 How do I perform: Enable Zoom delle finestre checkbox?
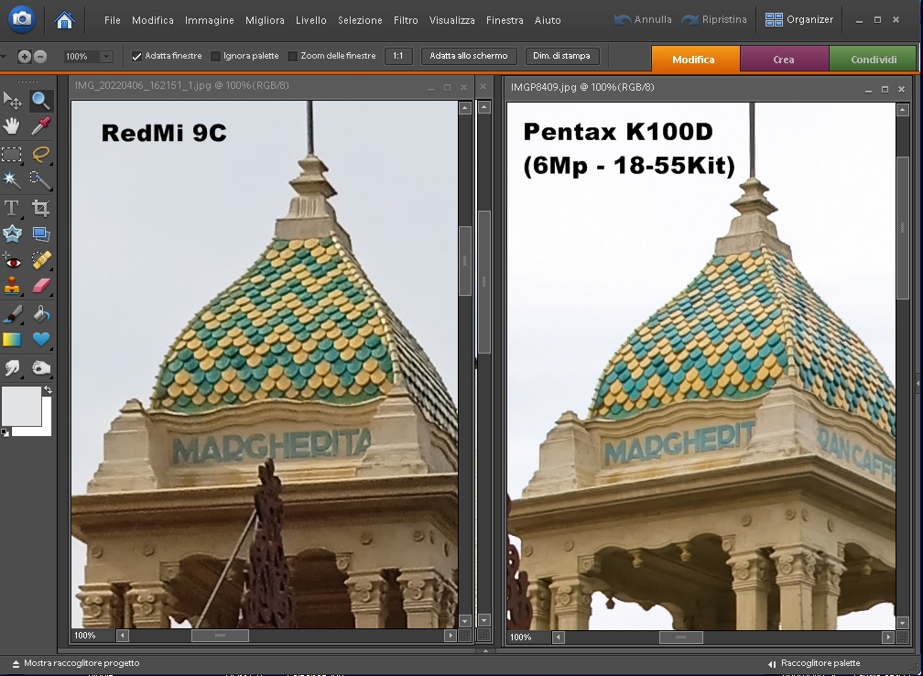point(293,57)
